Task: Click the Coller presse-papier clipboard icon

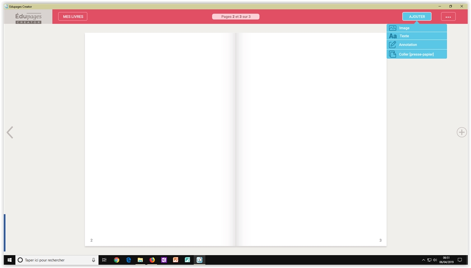Action: [x=392, y=54]
